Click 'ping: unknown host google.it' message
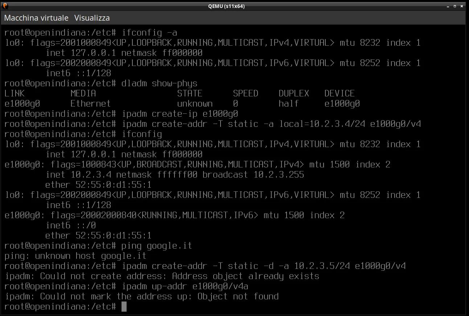The height and width of the screenshot is (316, 469). point(75,256)
